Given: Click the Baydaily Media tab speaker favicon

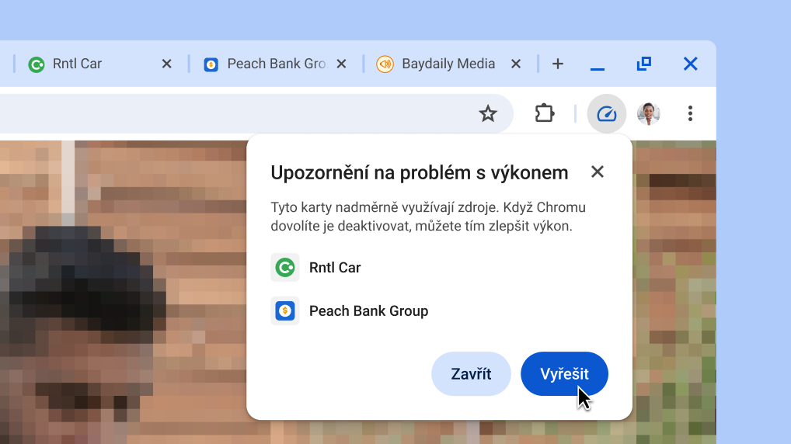Looking at the screenshot, I should point(385,64).
